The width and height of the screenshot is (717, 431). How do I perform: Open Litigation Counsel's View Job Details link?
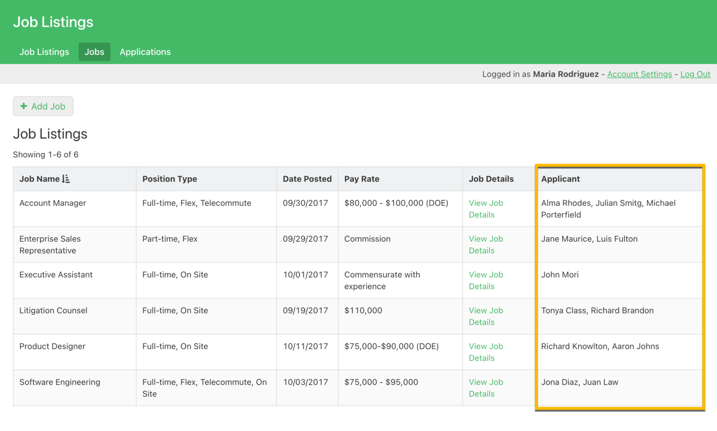(486, 316)
